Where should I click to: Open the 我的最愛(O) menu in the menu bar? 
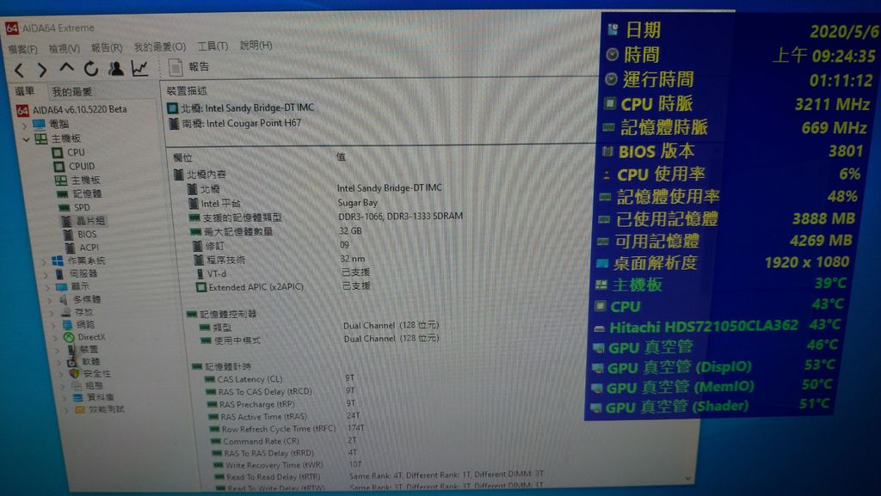coord(159,46)
